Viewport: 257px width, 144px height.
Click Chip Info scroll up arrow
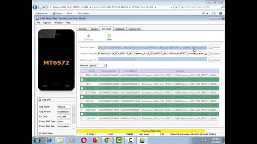point(74,105)
